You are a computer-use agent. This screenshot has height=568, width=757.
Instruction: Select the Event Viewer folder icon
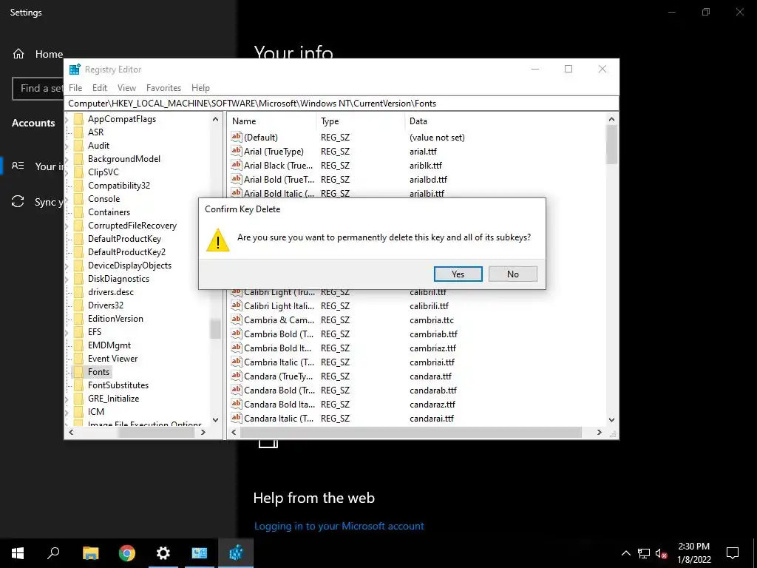(78, 359)
